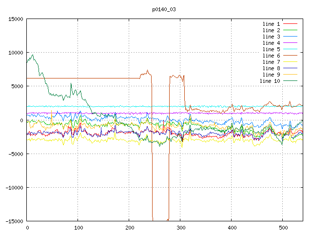Click the y-axis label 15000
Image resolution: width=312 pixels, height=234 pixels.
click(16, 19)
